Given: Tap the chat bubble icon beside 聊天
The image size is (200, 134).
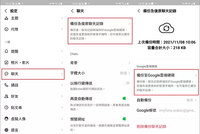Looking at the screenshot, I should (x=6, y=74).
